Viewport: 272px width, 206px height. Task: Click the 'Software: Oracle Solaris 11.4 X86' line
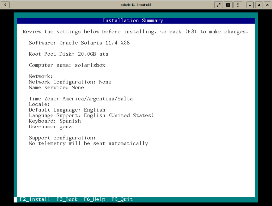click(79, 43)
